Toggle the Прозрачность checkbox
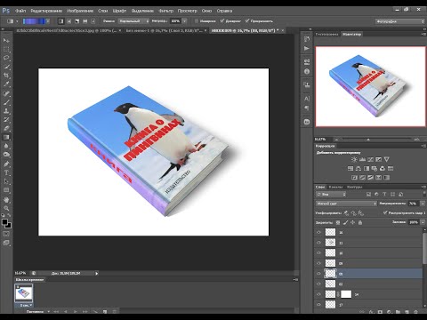The width and height of the screenshot is (427, 320). click(x=247, y=21)
